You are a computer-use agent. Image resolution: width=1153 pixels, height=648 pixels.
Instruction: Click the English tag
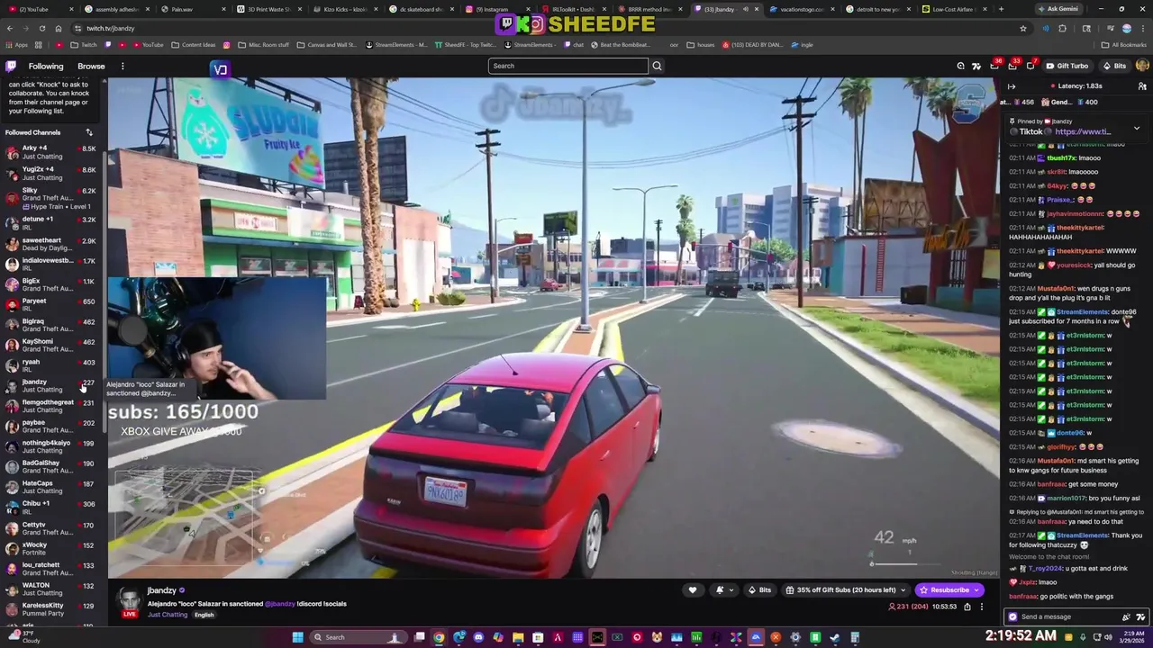[x=204, y=615]
